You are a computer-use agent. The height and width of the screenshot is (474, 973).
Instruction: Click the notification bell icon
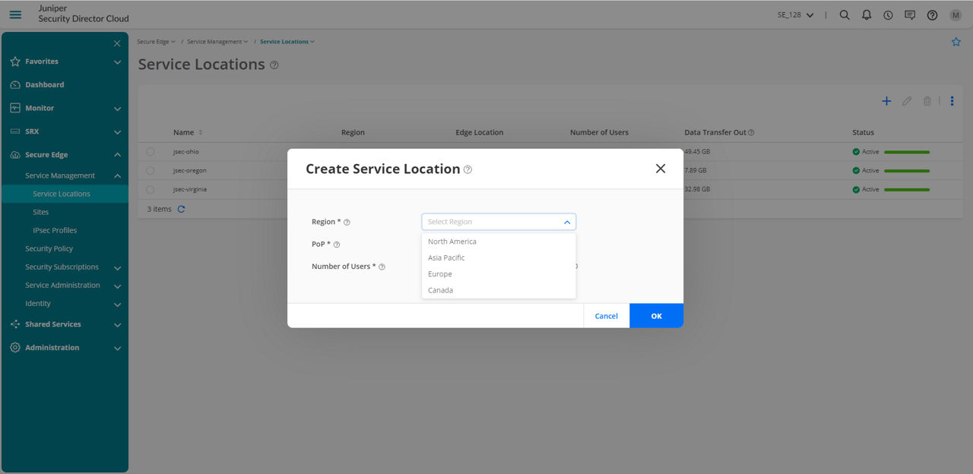tap(867, 14)
